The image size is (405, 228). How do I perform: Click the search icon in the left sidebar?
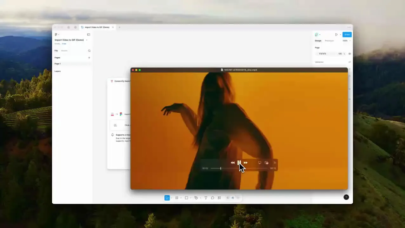[x=89, y=51]
